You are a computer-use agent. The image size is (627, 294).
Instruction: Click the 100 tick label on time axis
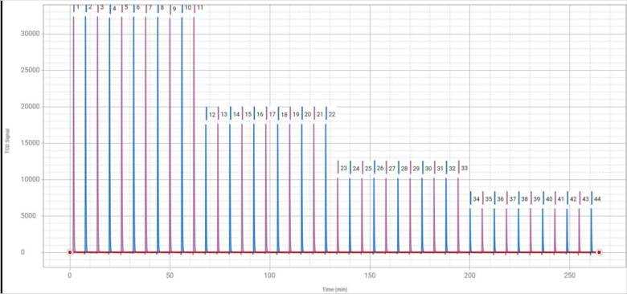(270, 276)
